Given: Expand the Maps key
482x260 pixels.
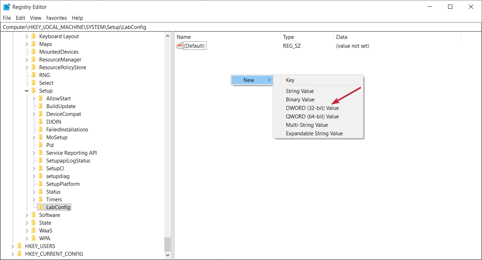Looking at the screenshot, I should [27, 44].
